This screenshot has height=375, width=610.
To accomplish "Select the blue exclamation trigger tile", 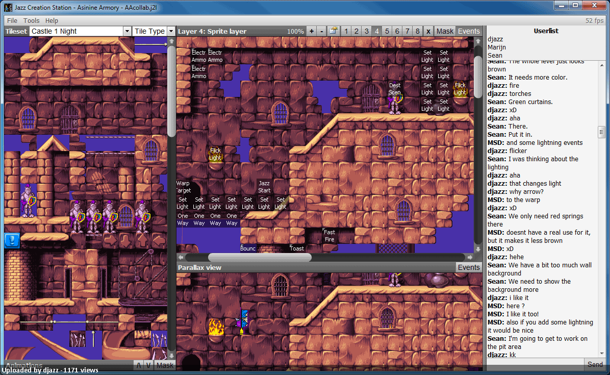I will point(12,240).
